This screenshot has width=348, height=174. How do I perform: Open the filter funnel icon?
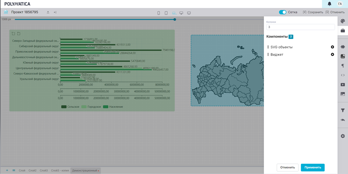tap(343, 111)
